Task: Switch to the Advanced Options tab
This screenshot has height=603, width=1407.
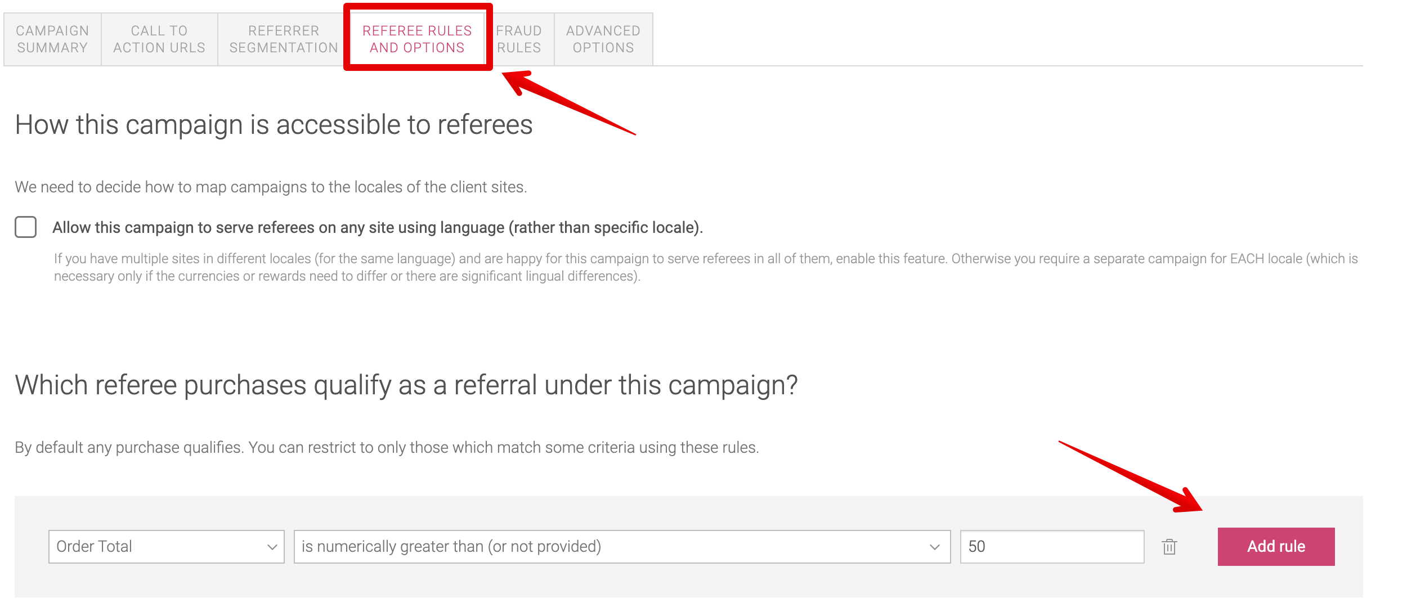Action: [x=603, y=39]
